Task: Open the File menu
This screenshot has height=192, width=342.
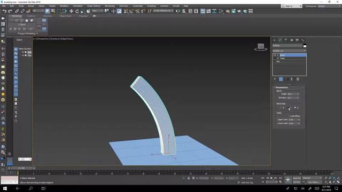Action: click(4, 6)
